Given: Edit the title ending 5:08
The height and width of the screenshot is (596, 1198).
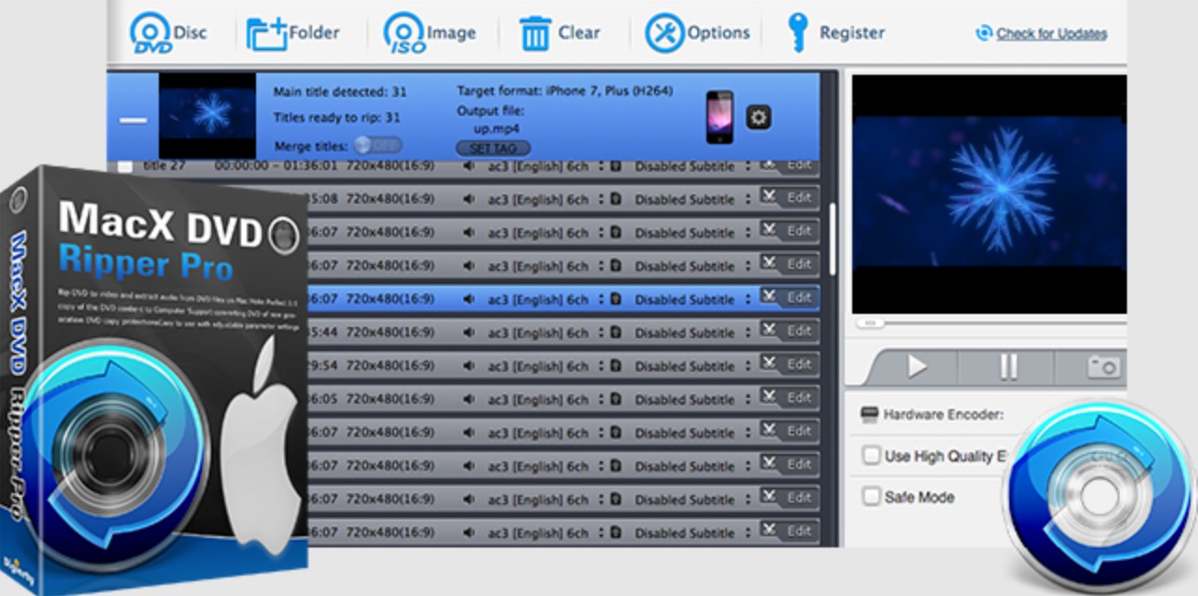Looking at the screenshot, I should click(x=790, y=198).
